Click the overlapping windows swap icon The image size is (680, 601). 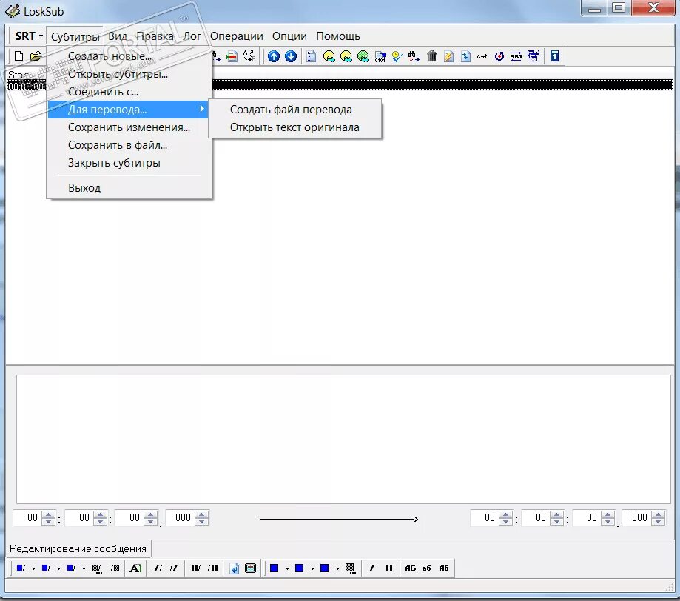533,56
